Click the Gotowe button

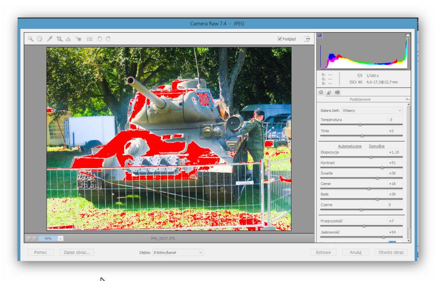tap(323, 252)
